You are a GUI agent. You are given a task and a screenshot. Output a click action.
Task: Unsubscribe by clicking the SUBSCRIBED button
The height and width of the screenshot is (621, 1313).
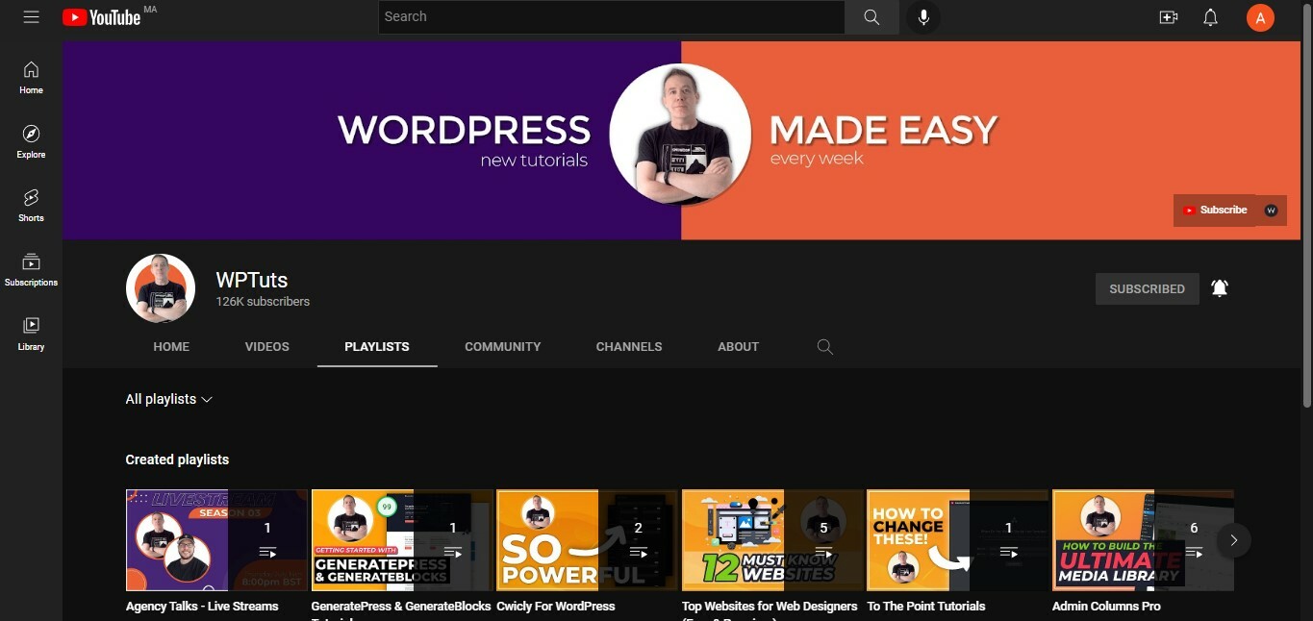(1147, 288)
